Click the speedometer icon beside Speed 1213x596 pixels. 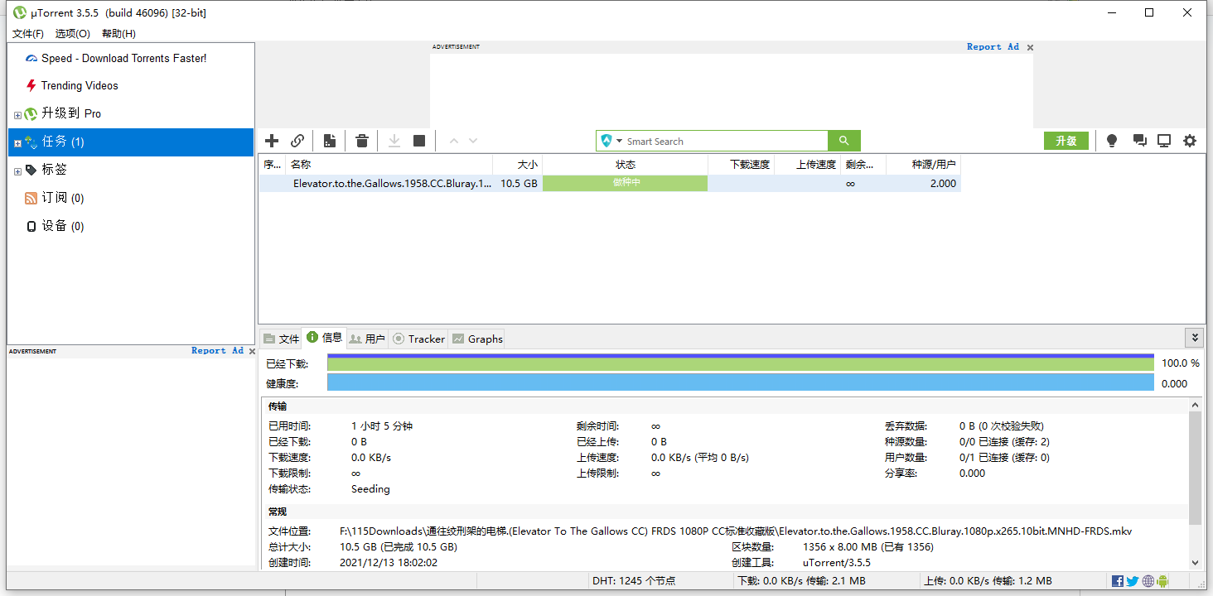click(31, 58)
